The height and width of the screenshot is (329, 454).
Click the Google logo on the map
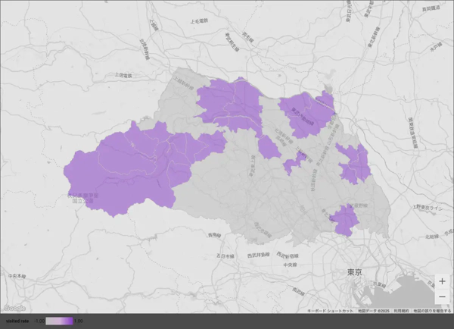click(14, 308)
